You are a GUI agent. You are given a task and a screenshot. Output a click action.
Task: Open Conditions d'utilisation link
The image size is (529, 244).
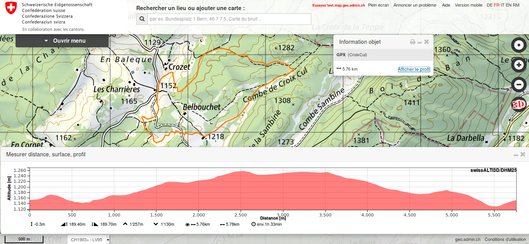(506, 240)
